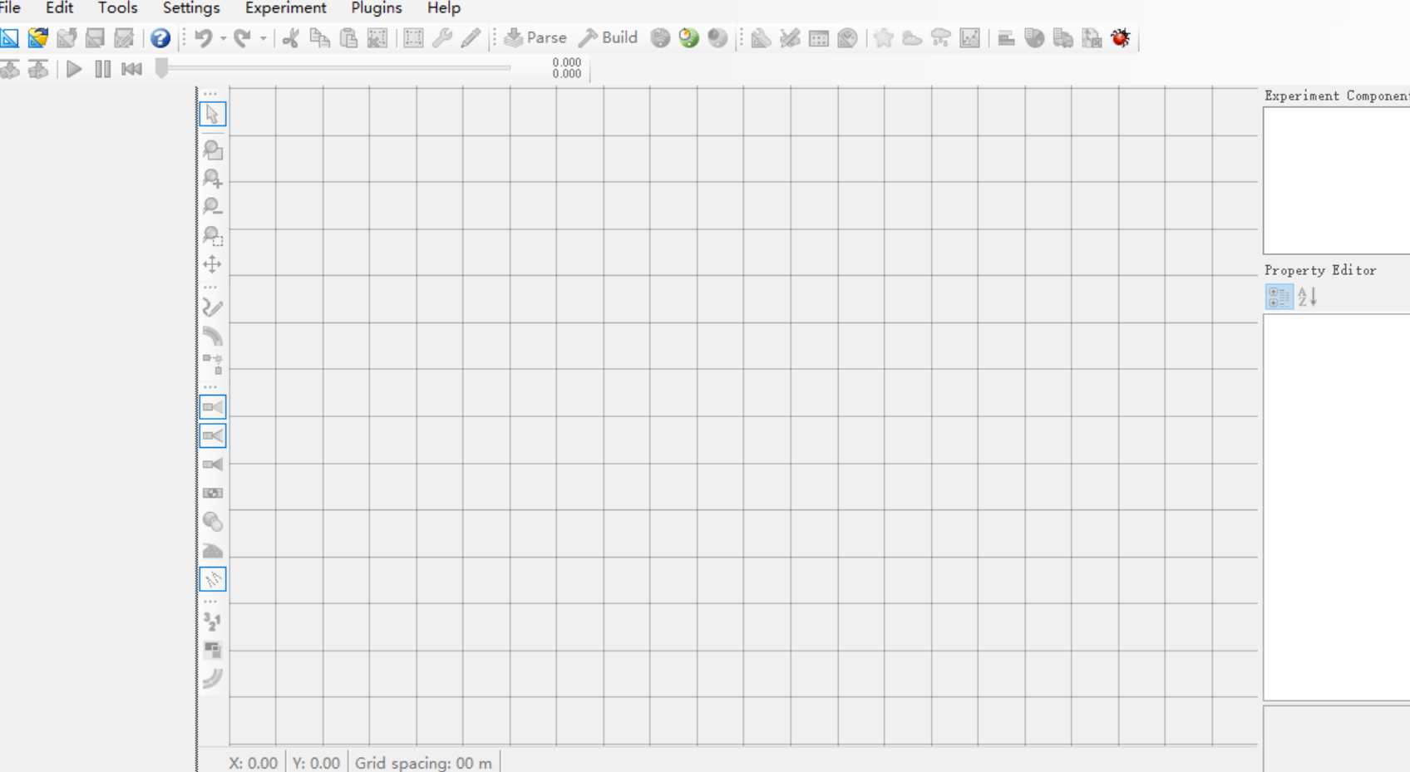1410x772 pixels.
Task: Open the Experiment menu
Action: 285,8
